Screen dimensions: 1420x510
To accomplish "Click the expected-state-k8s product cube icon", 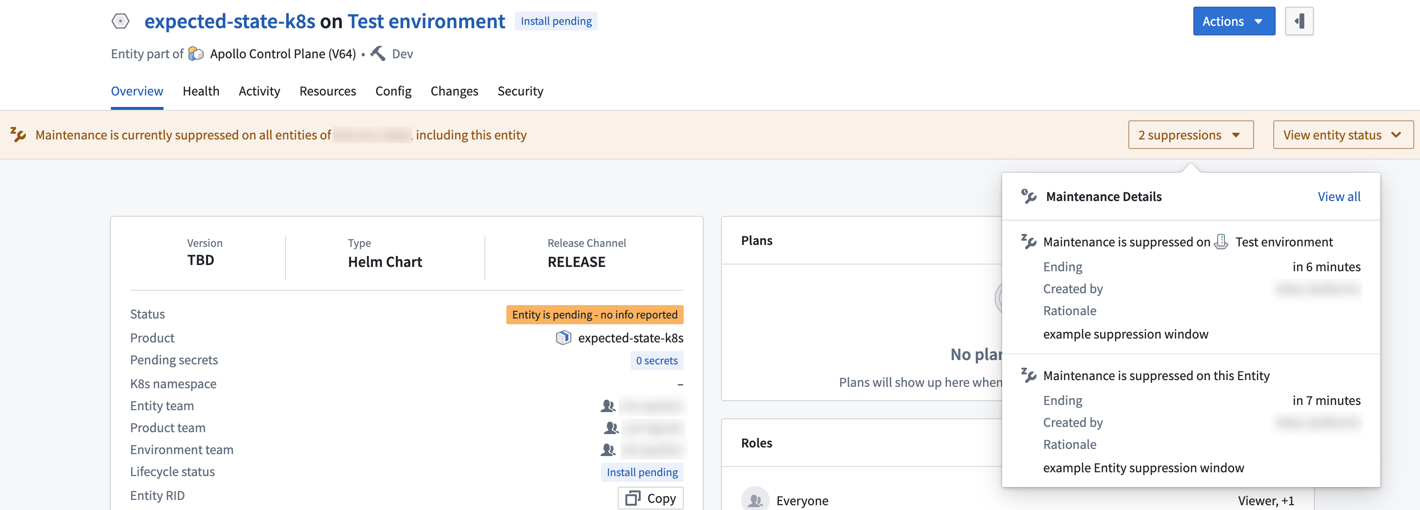I will [563, 338].
